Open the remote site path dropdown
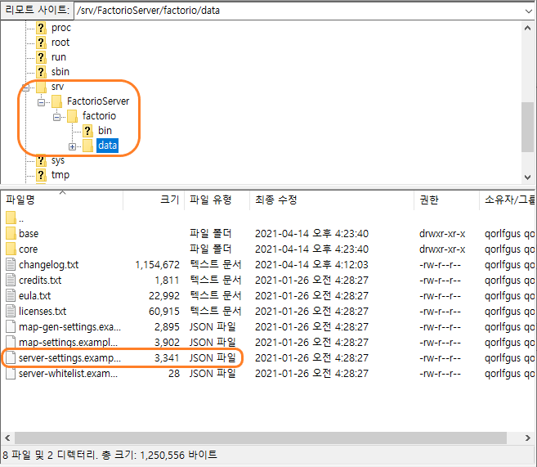This screenshot has height=467, width=537. [529, 11]
